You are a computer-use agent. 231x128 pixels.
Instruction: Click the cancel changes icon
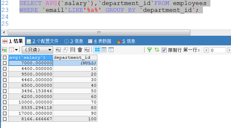(87, 50)
